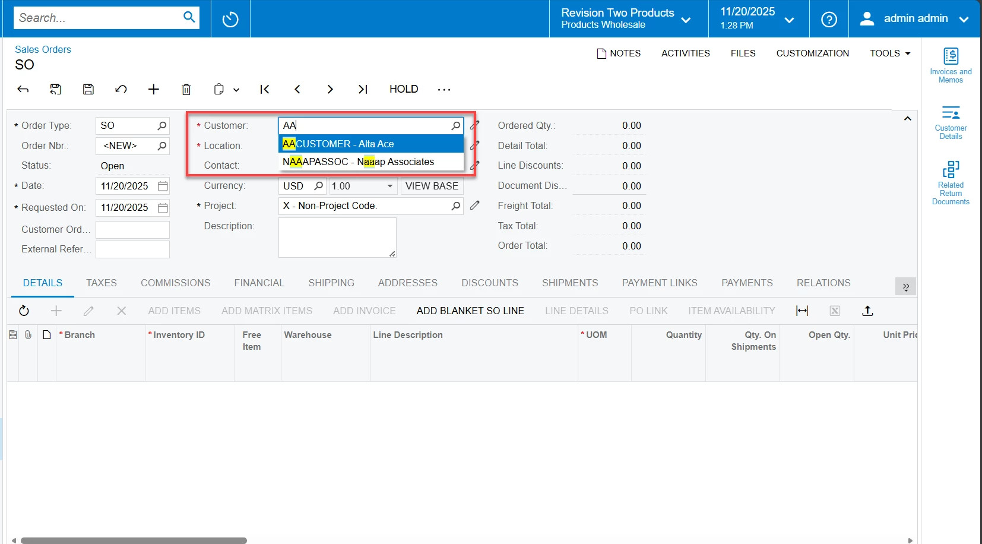Open the Sales Orders breadcrumb link

click(x=43, y=49)
